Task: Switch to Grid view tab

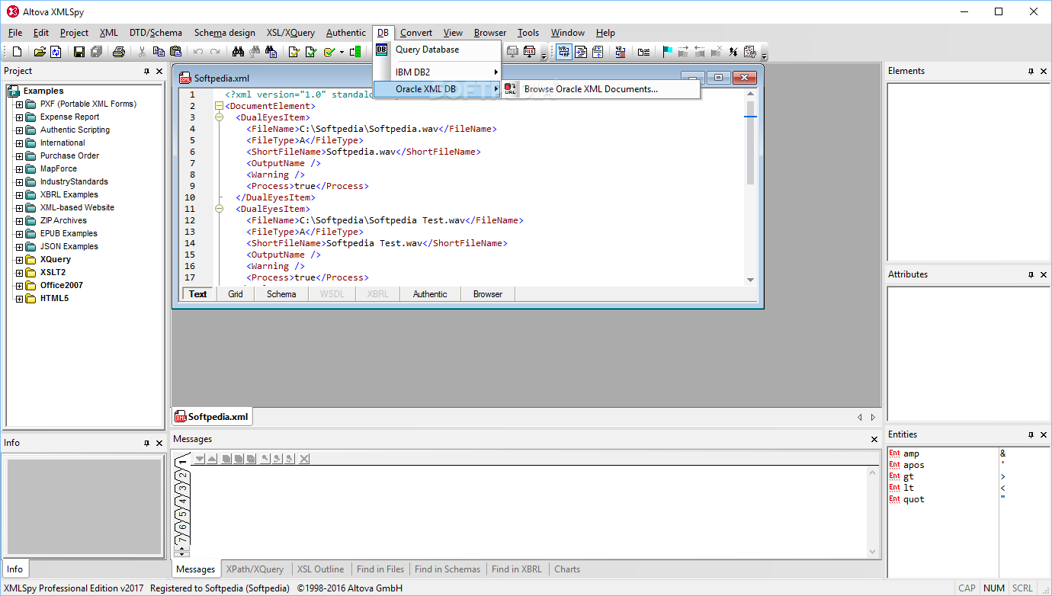Action: click(x=236, y=294)
